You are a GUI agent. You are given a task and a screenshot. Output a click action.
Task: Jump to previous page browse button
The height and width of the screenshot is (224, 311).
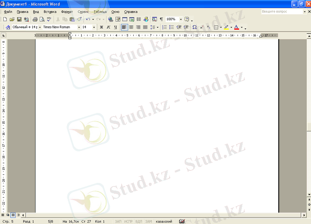coord(309,200)
